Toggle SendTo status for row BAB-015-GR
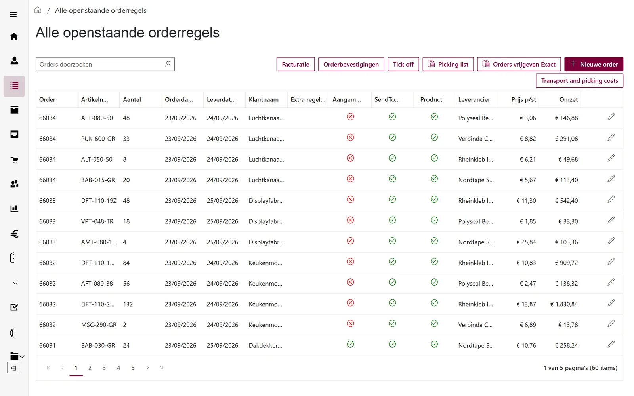Image resolution: width=634 pixels, height=396 pixels. click(392, 179)
